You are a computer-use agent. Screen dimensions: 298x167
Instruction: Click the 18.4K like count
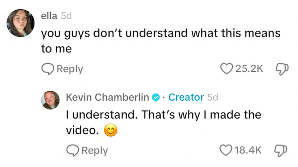coord(248,151)
